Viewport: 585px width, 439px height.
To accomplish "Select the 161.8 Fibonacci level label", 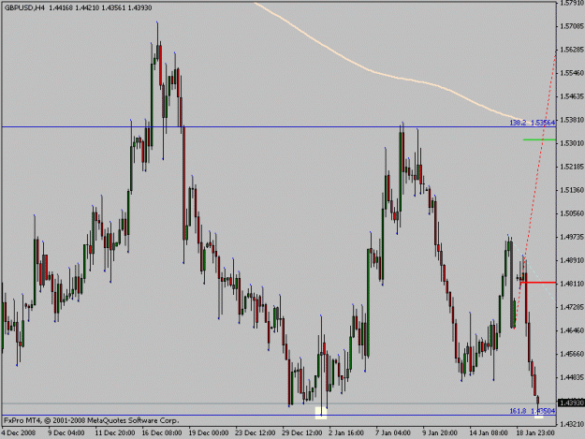I will point(533,411).
